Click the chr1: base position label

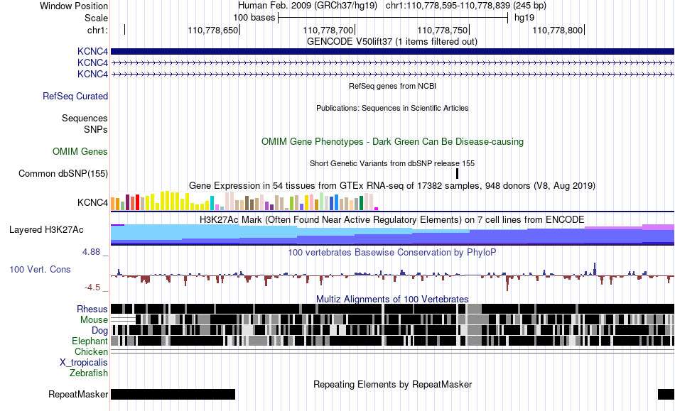click(97, 30)
